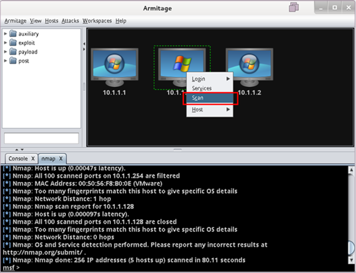The image size is (356, 273).
Task: Click the auxiliary folder icon
Action: pos(13,33)
